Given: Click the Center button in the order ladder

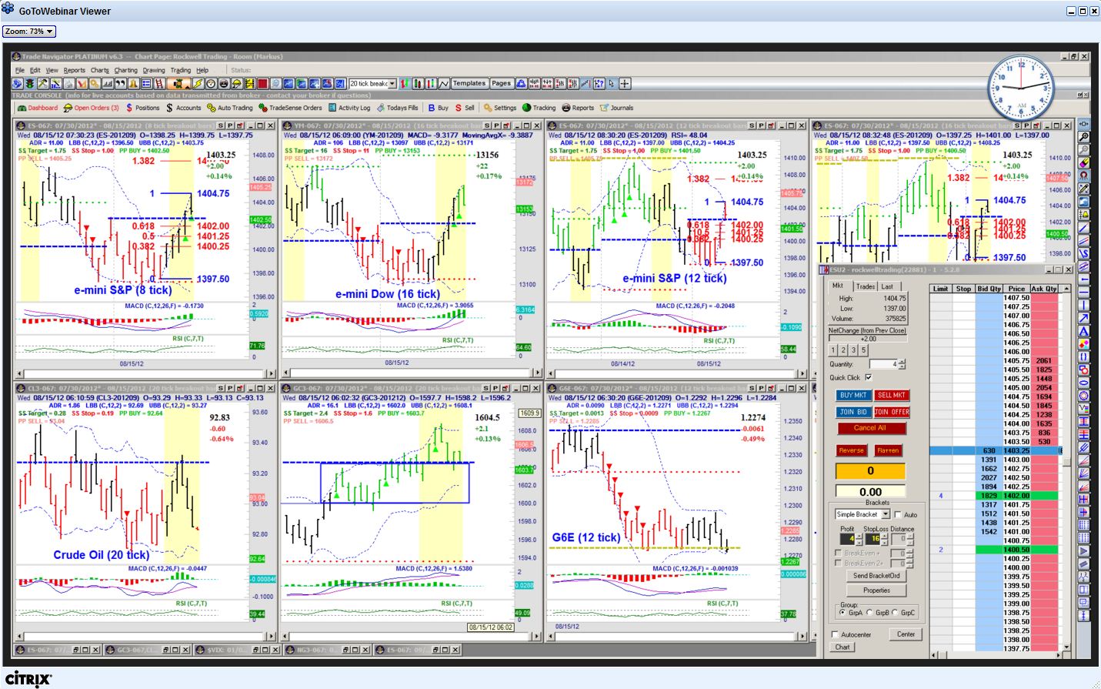Looking at the screenshot, I should tap(906, 634).
